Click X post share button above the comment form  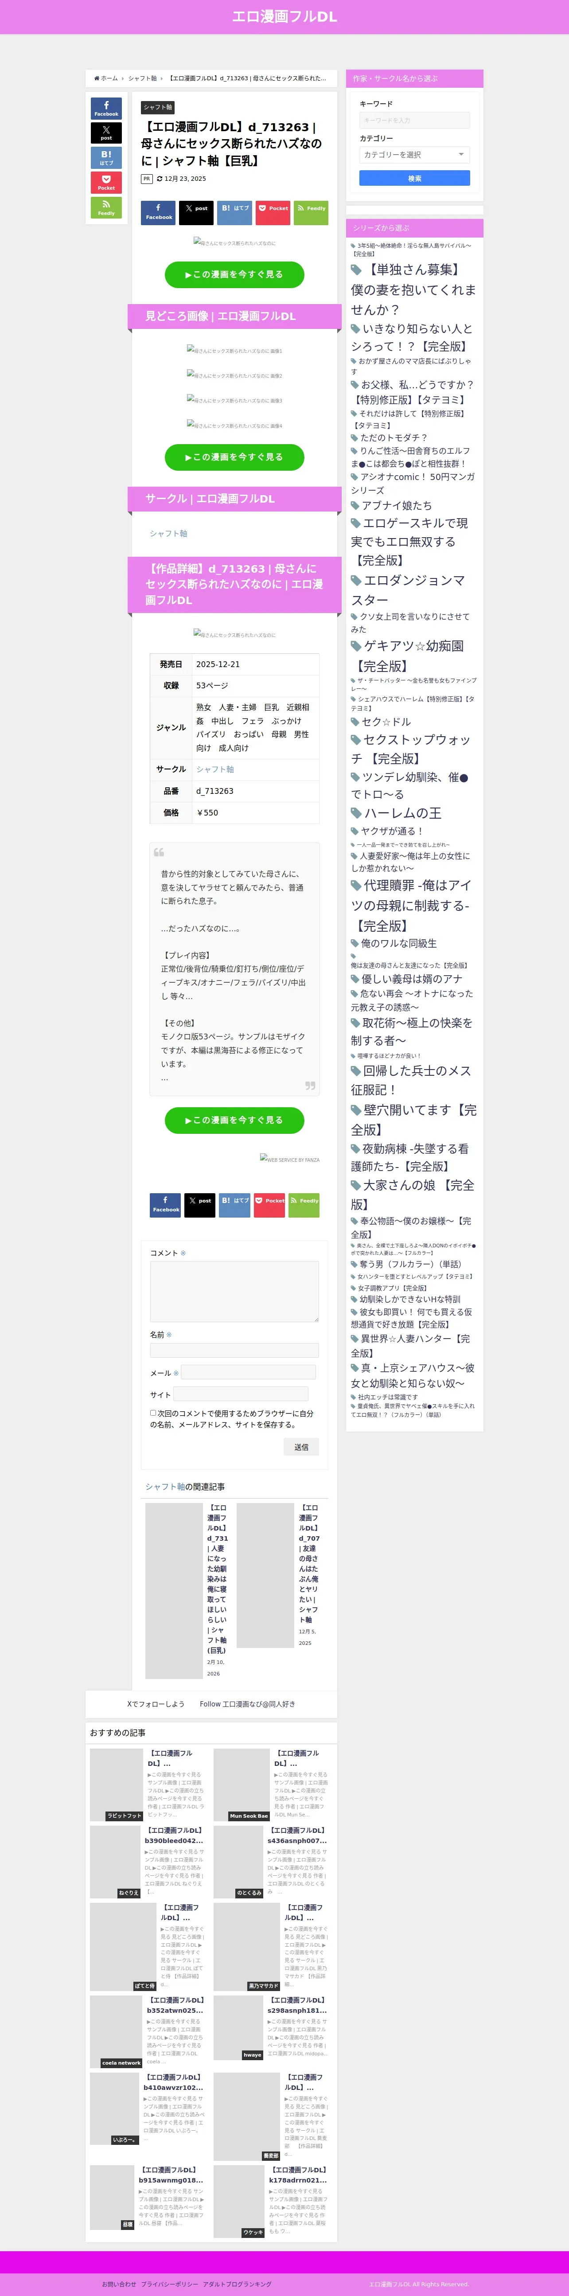coord(199,1204)
